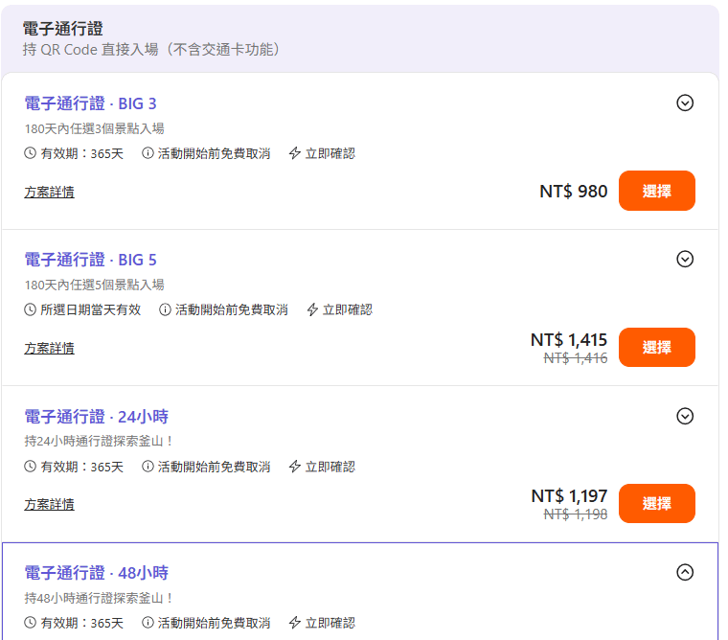Expand the 24小時 package chevron

pos(685,416)
